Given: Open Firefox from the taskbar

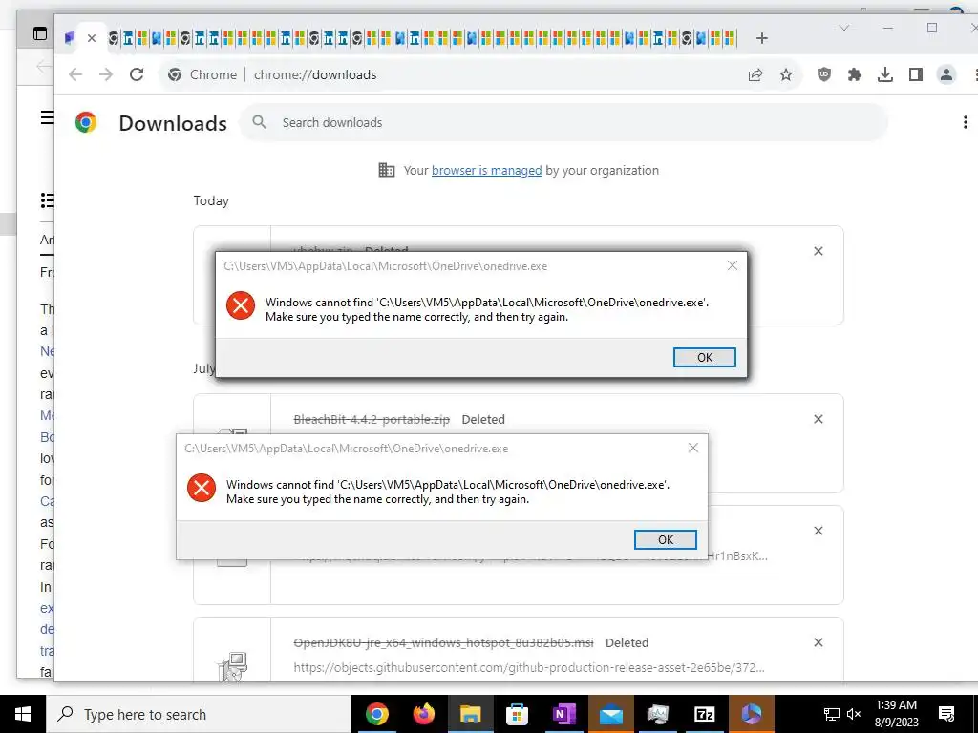Looking at the screenshot, I should [x=423, y=714].
